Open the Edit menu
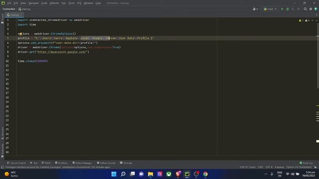 [x=16, y=3]
